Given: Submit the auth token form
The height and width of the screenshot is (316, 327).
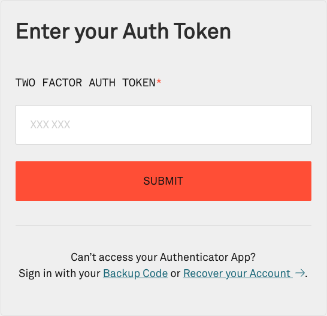Looking at the screenshot, I should pos(163,181).
